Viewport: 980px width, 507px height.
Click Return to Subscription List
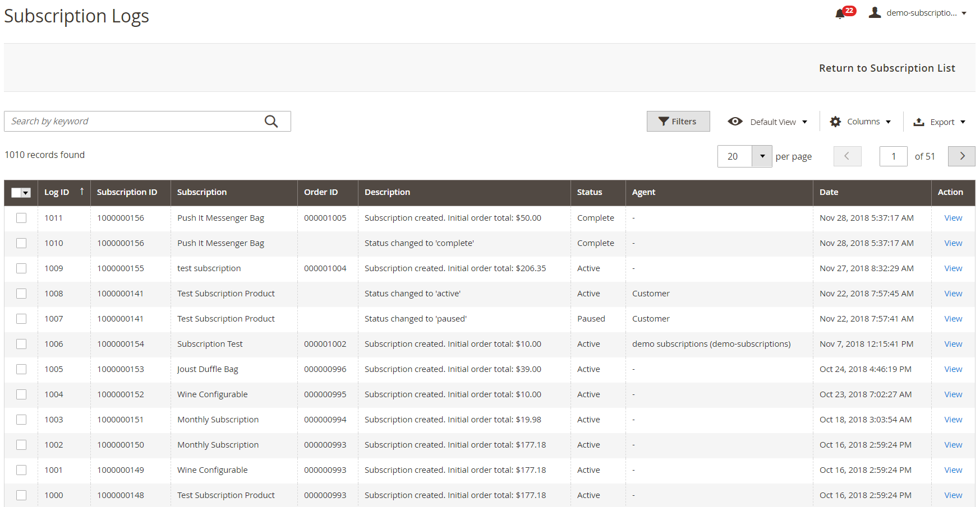(x=886, y=68)
